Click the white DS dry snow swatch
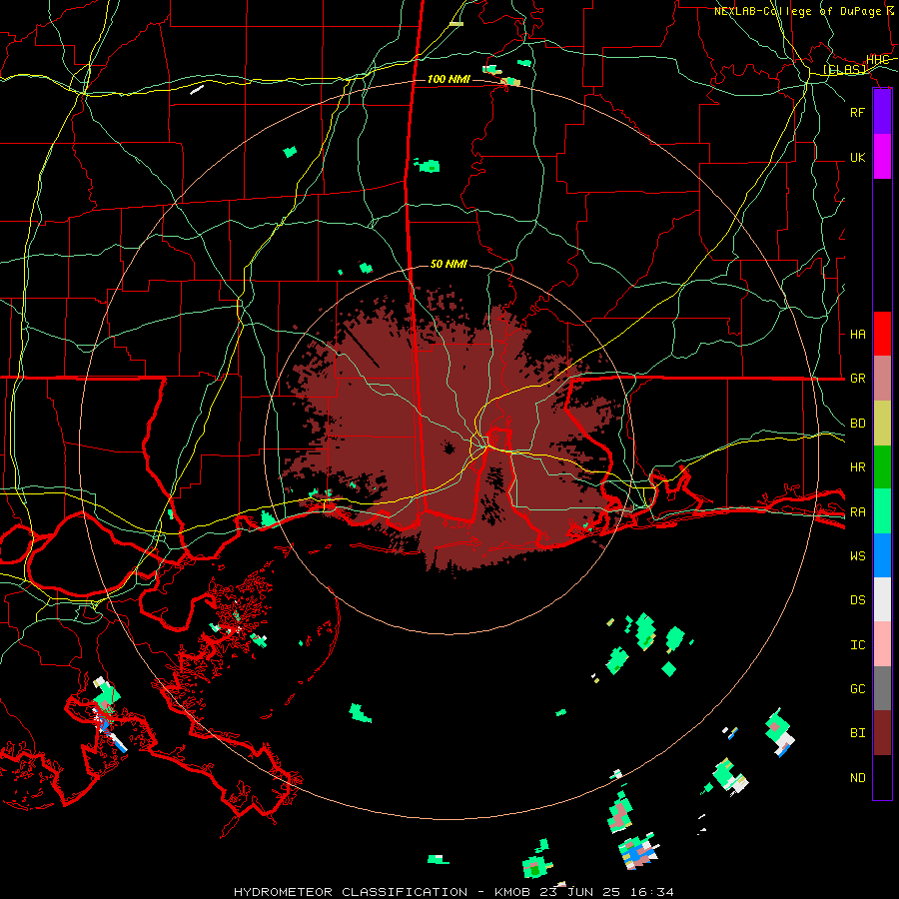Viewport: 899px width, 899px height. (x=882, y=599)
